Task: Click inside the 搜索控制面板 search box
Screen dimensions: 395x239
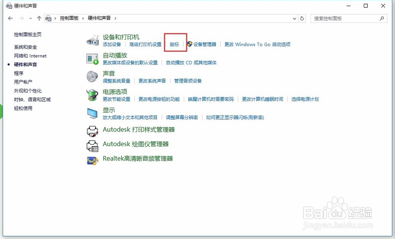Action: click(x=348, y=18)
